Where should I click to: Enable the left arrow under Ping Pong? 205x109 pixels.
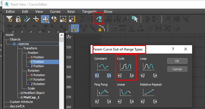97,101
